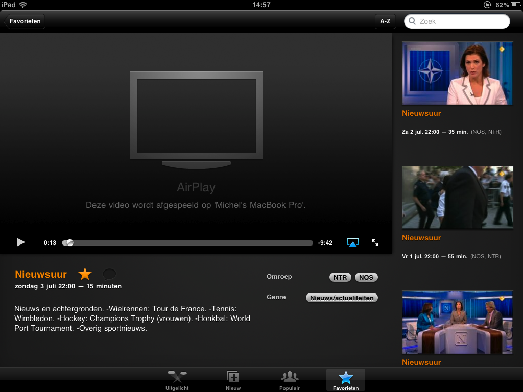Open the Nieuwsuur episode thumbnail from Vr 1 jul.
The image size is (523, 392).
tap(457, 198)
